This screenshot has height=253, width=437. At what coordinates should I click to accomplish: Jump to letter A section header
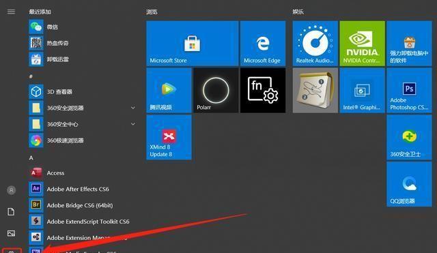click(31, 158)
